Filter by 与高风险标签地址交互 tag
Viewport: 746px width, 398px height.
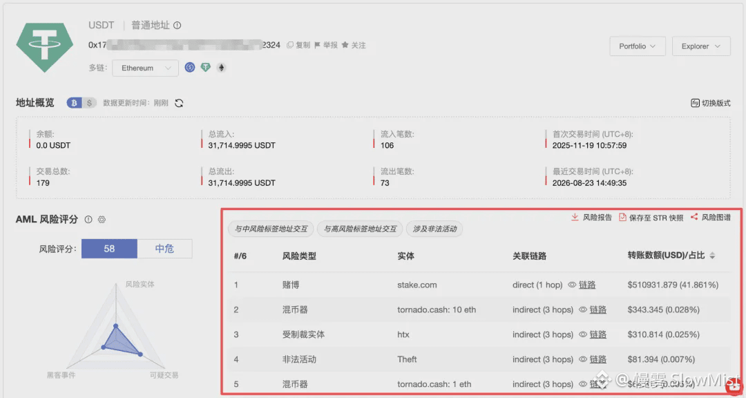click(x=360, y=229)
